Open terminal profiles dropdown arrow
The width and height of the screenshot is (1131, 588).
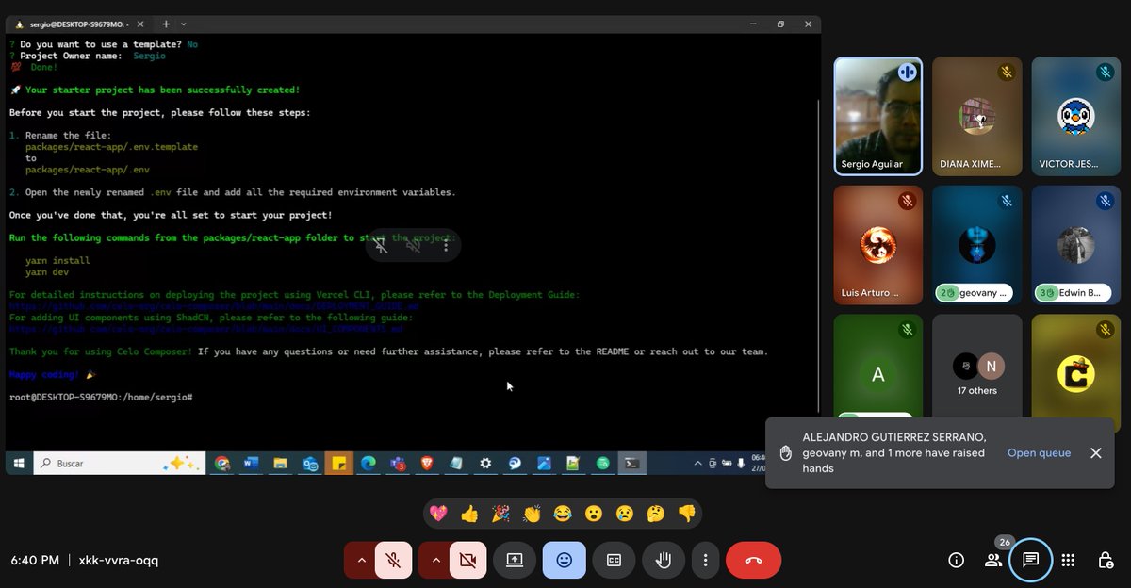tap(184, 24)
